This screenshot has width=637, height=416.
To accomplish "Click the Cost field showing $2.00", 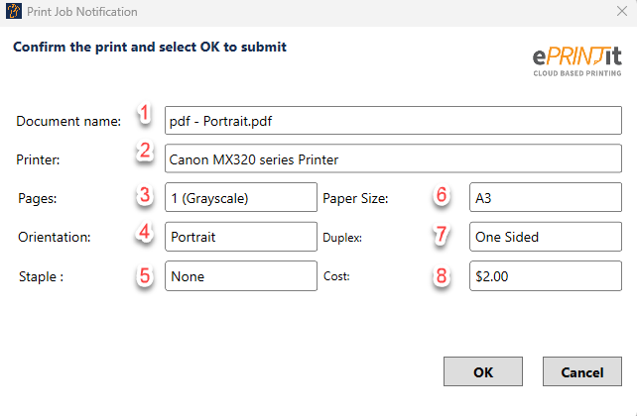I will [545, 276].
